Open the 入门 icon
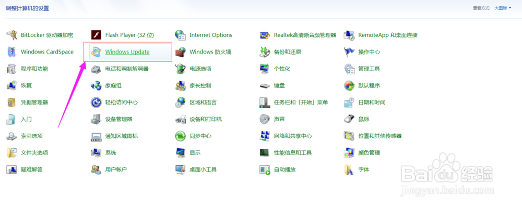Screen dimensions: 522x208 12,119
